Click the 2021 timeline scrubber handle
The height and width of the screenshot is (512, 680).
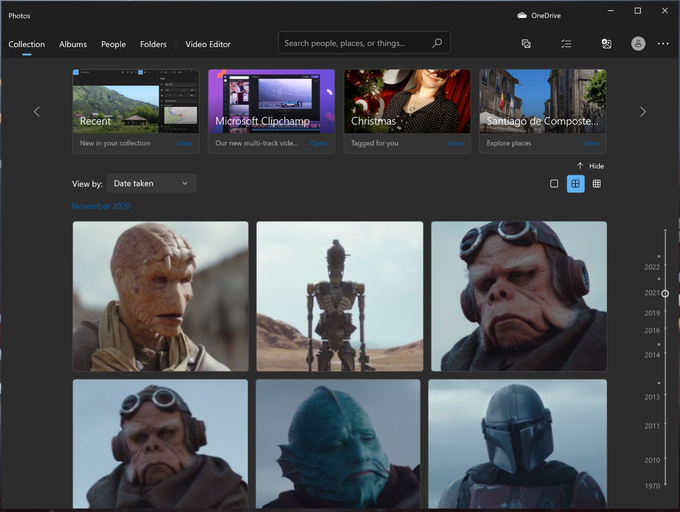click(x=665, y=294)
